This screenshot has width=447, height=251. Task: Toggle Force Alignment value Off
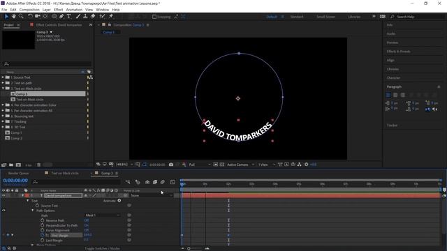(x=87, y=230)
